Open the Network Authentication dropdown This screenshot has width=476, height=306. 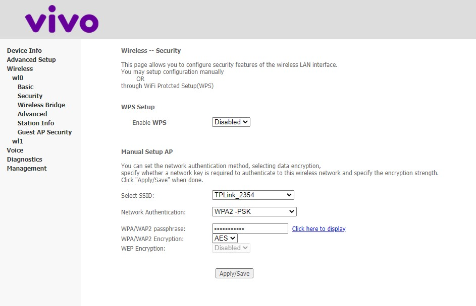[x=254, y=211]
